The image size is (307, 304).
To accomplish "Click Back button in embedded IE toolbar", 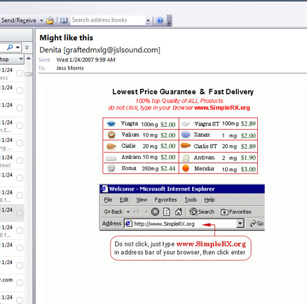I will [113, 212].
